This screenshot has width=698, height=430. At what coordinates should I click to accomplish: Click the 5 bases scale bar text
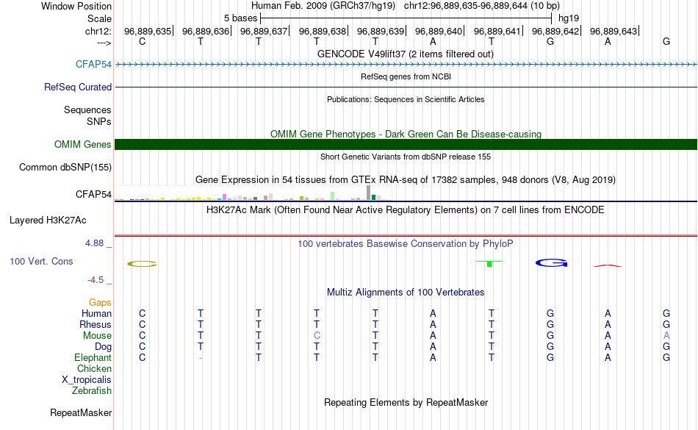240,18
